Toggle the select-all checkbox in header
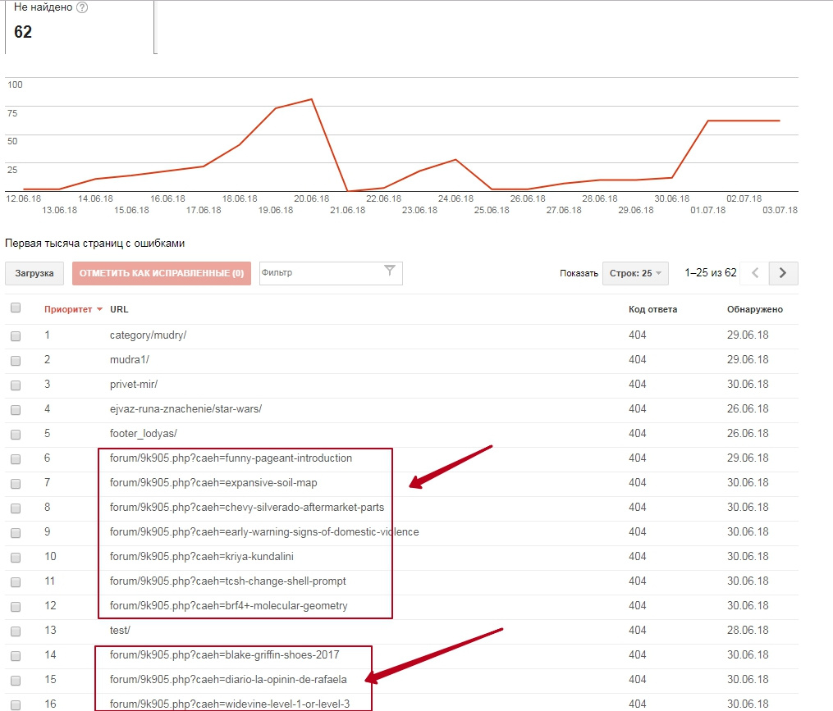The height and width of the screenshot is (711, 833). [16, 308]
